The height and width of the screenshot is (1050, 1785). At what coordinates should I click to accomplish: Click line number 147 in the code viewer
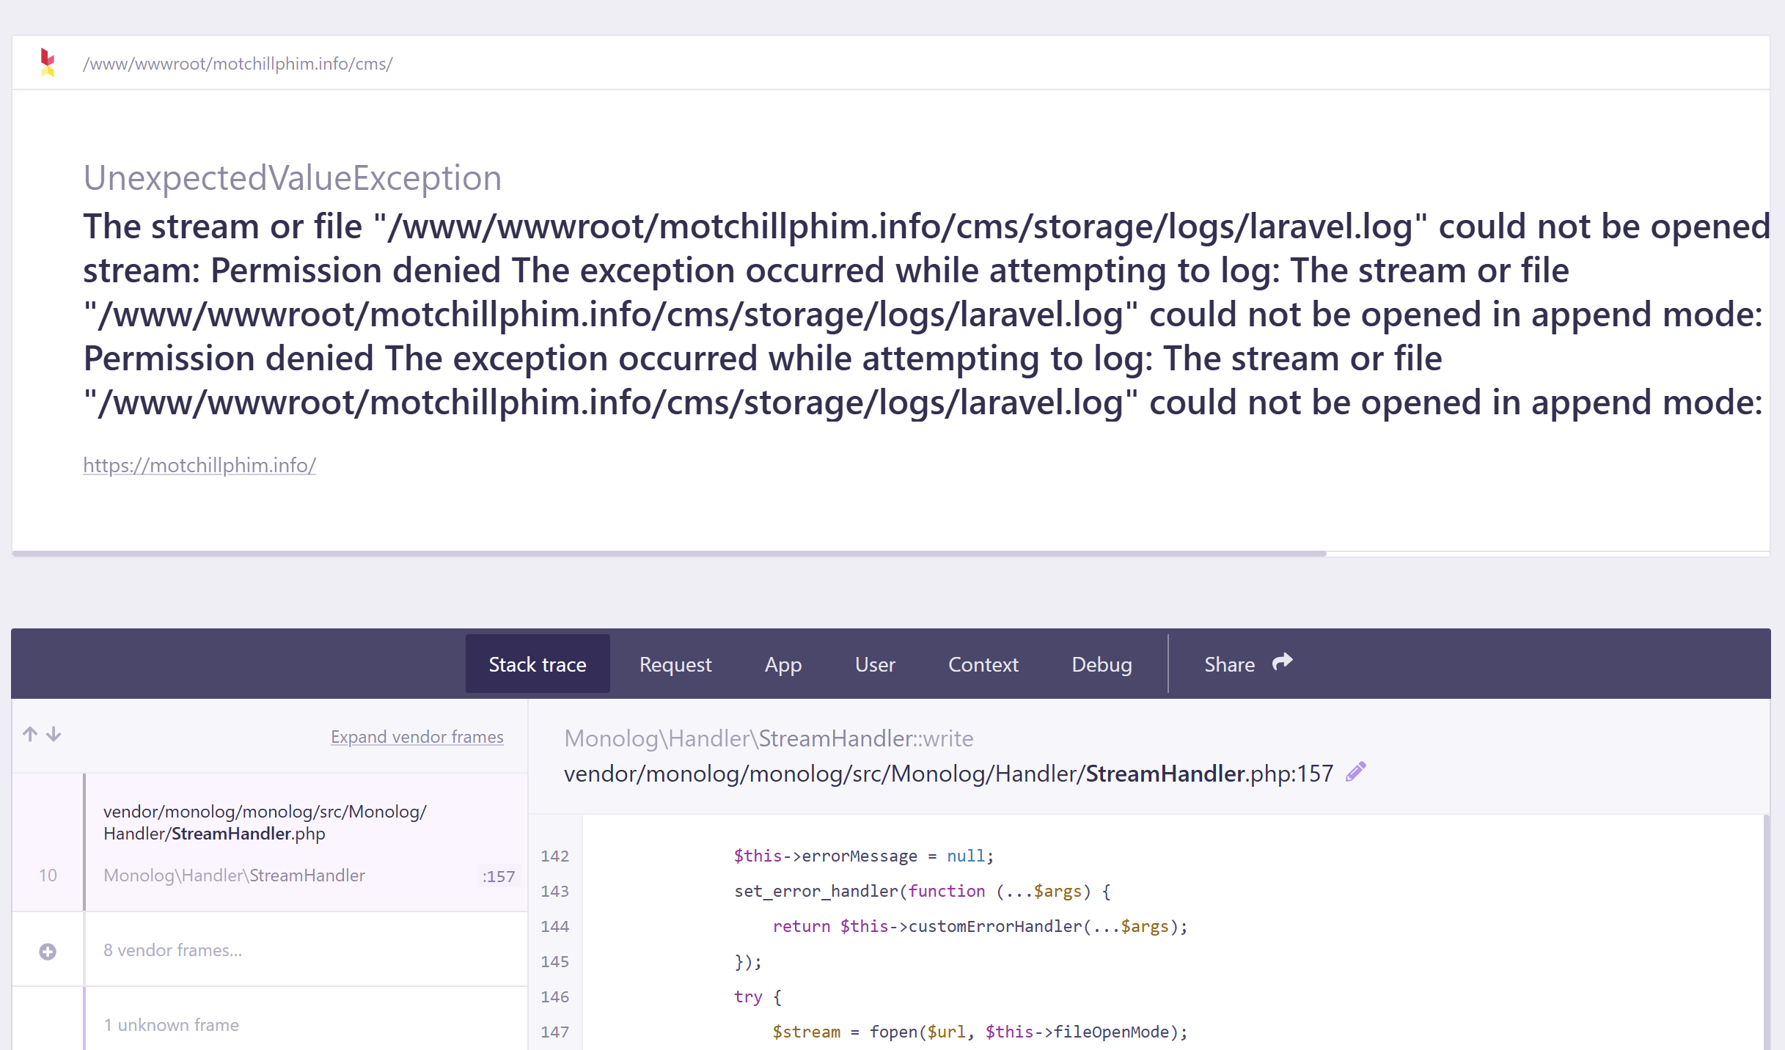(x=554, y=1032)
